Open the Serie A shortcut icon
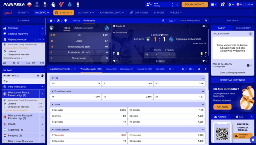The width and height of the screenshot is (256, 145). click(70, 4)
